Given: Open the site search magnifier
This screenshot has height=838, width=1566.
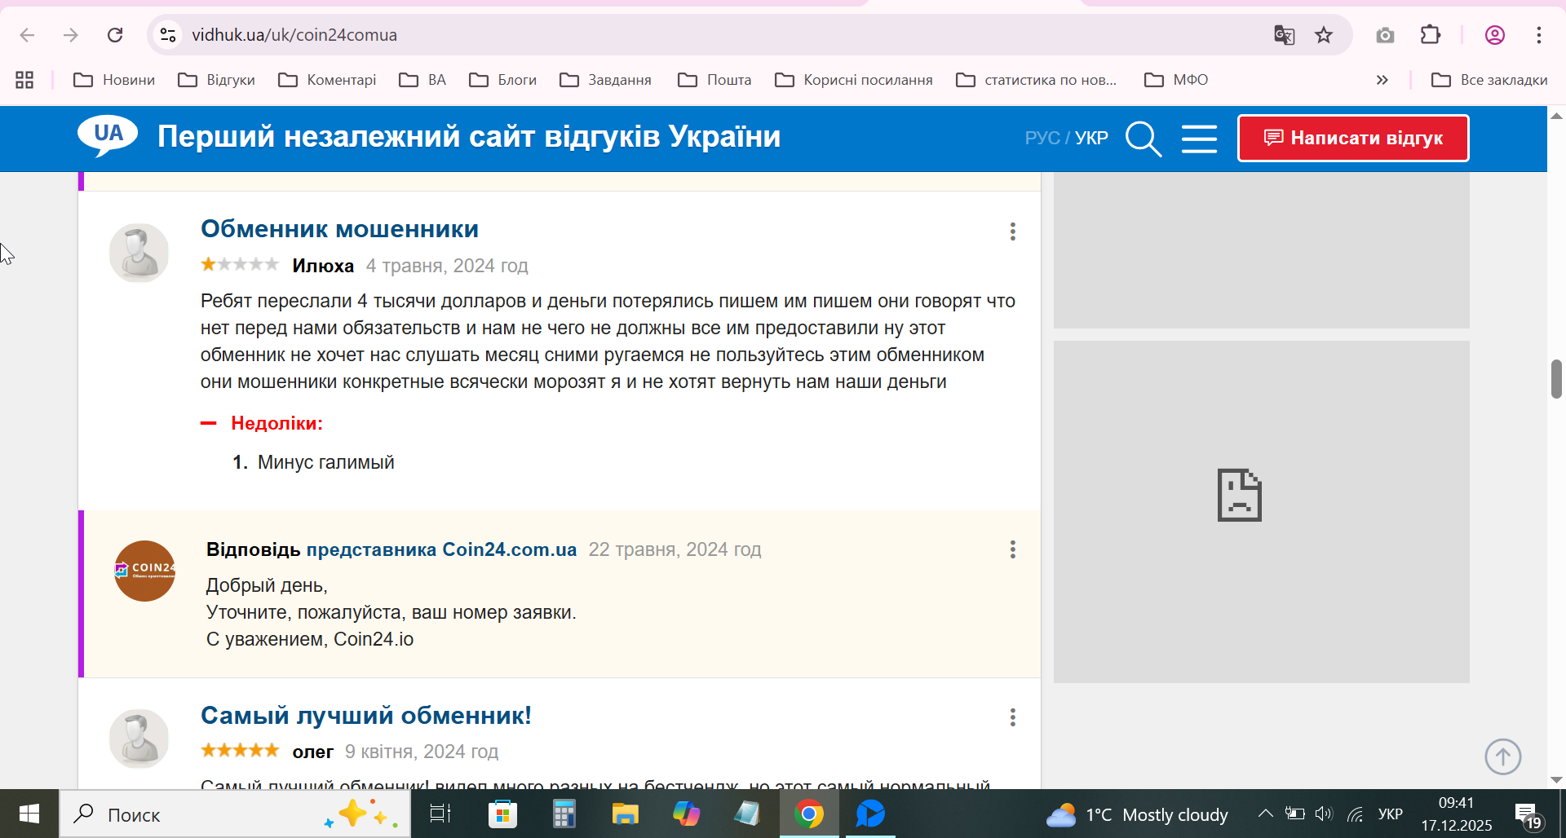Looking at the screenshot, I should click(1144, 139).
